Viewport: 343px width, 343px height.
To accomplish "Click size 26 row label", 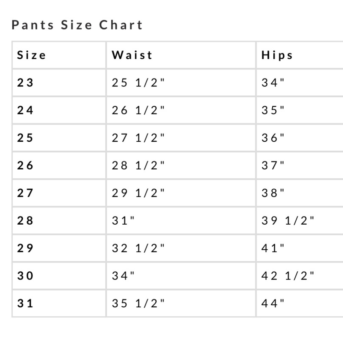I will pyautogui.click(x=25, y=165).
